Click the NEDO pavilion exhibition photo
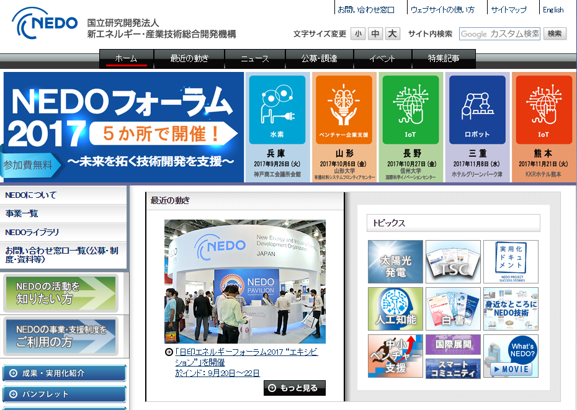Screen dimensions: 577x410 coord(245,282)
